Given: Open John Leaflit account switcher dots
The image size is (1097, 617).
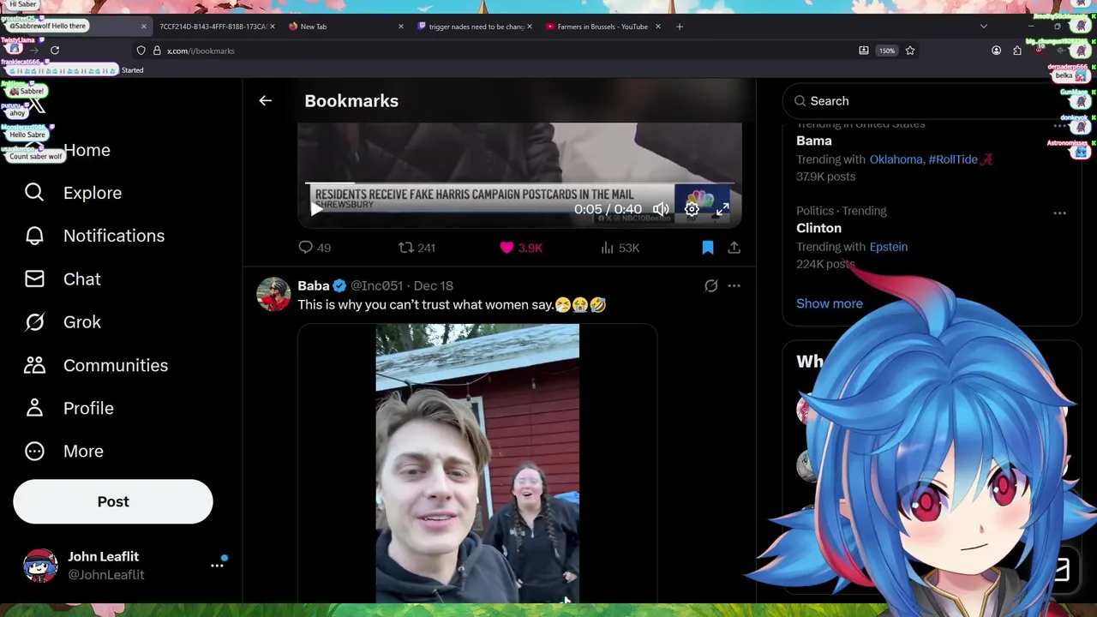Looking at the screenshot, I should coord(218,566).
